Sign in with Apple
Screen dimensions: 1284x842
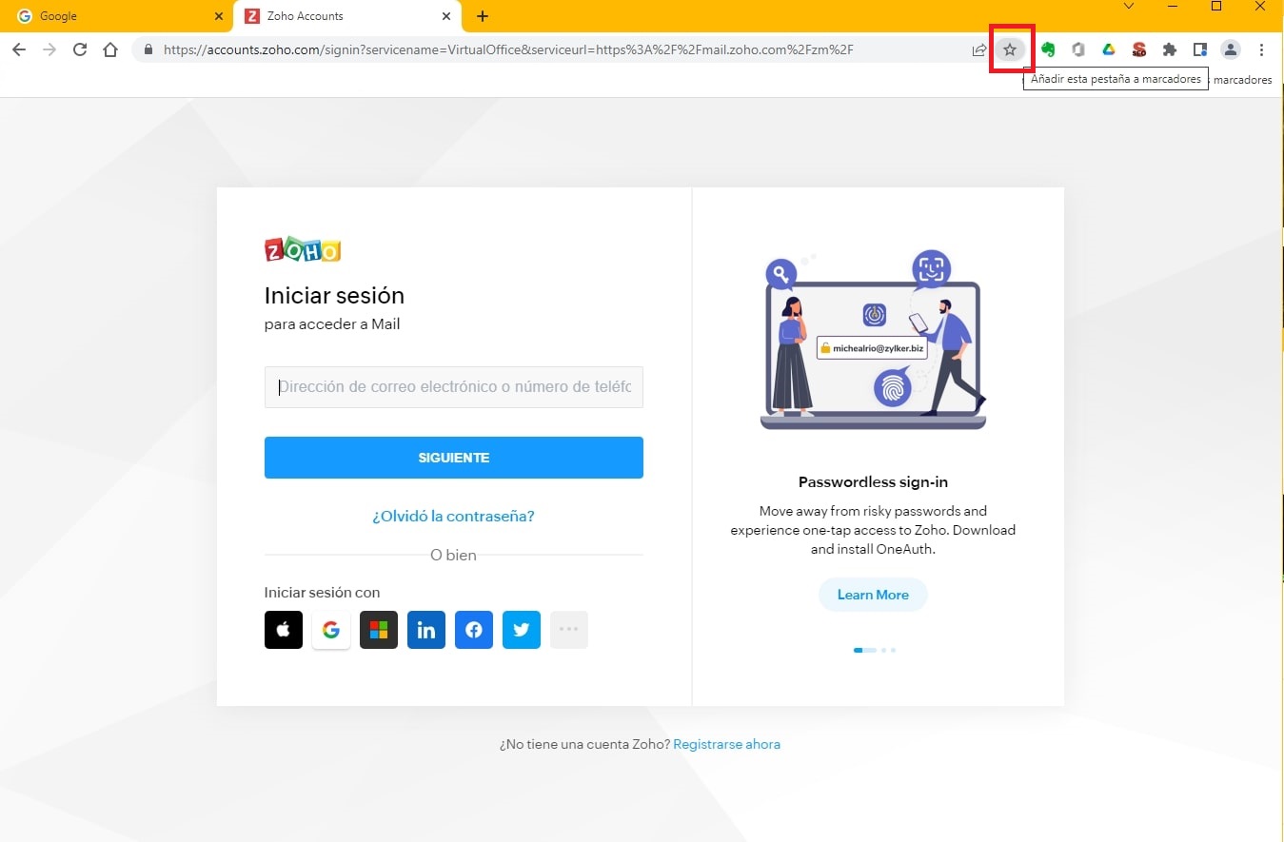[x=284, y=630]
